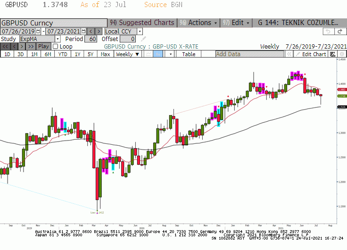The height and width of the screenshot is (250, 347).
Task: Open the start date calendar picker
Action: click(x=38, y=31)
